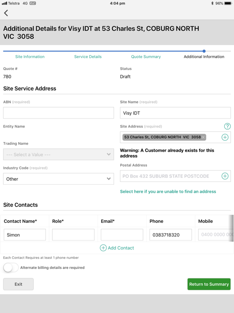Switch to the Service Details step
Screen dimensions: 234x313
coord(88,57)
